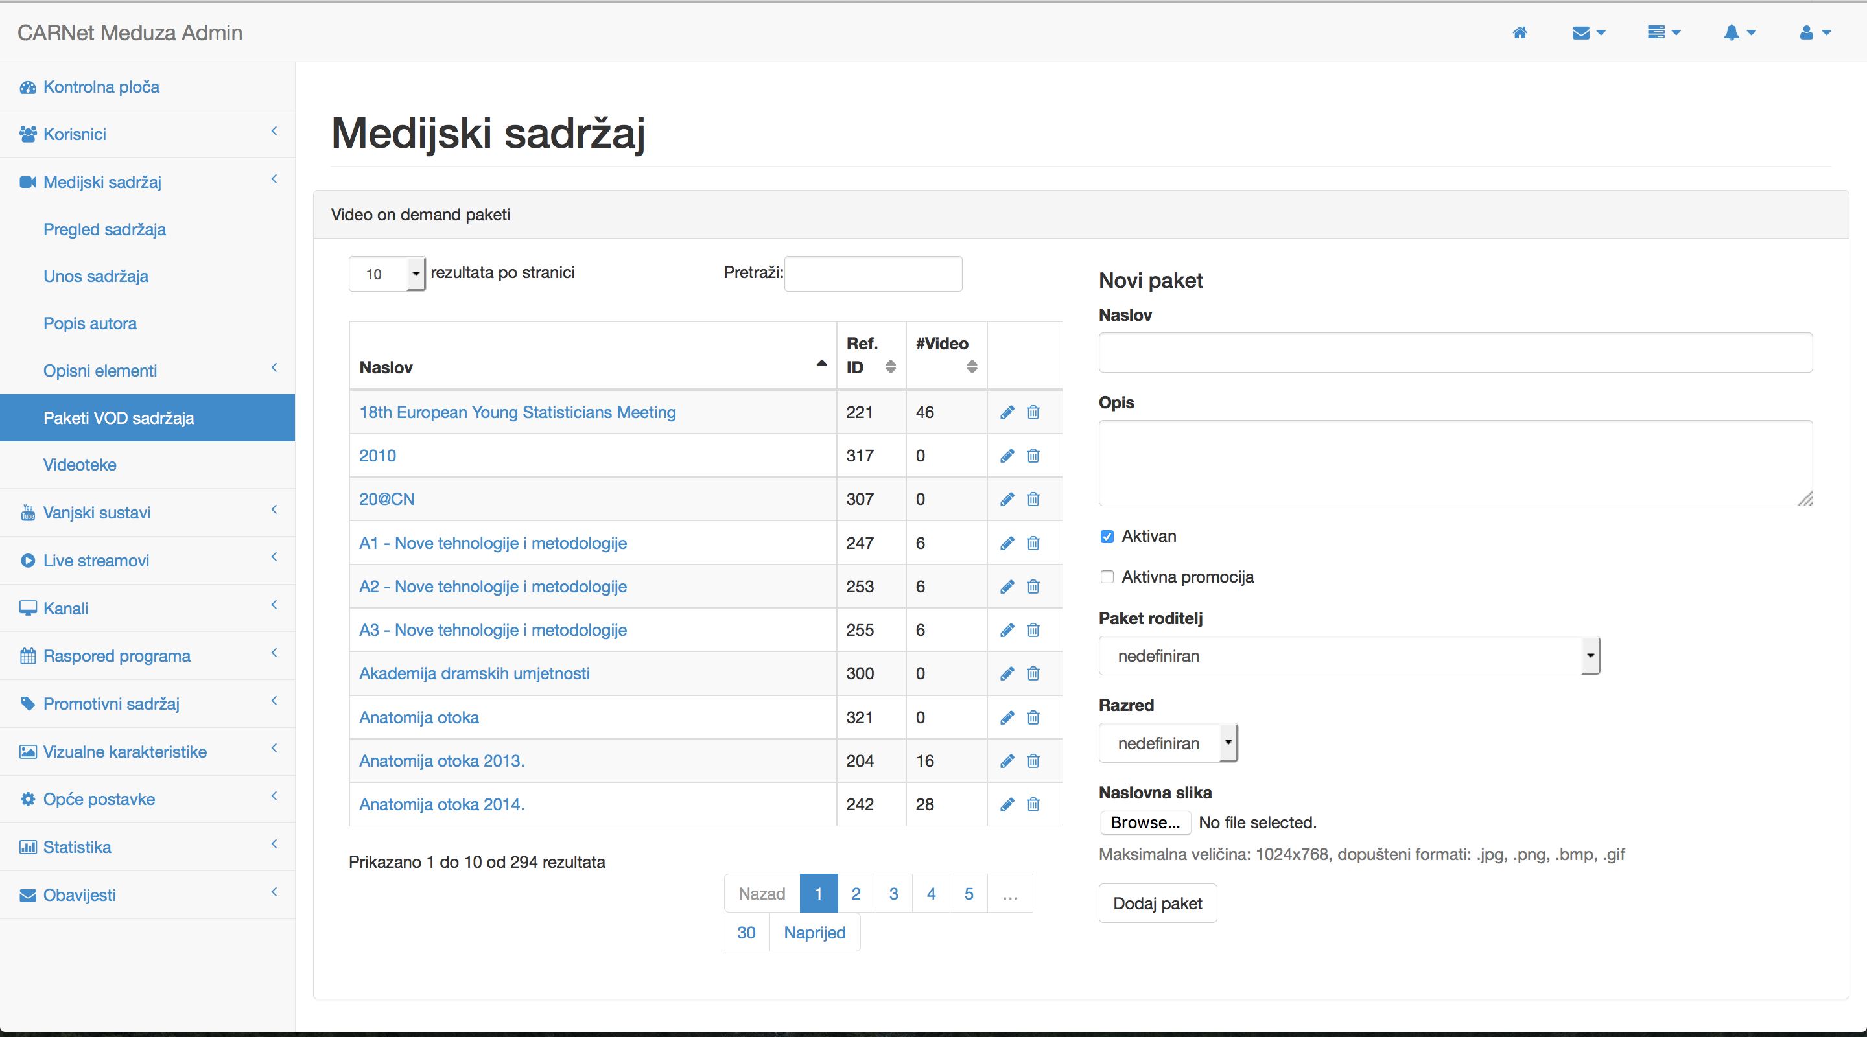Image resolution: width=1867 pixels, height=1037 pixels.
Task: Uncheck the Aktivan checkbox
Action: (1107, 537)
